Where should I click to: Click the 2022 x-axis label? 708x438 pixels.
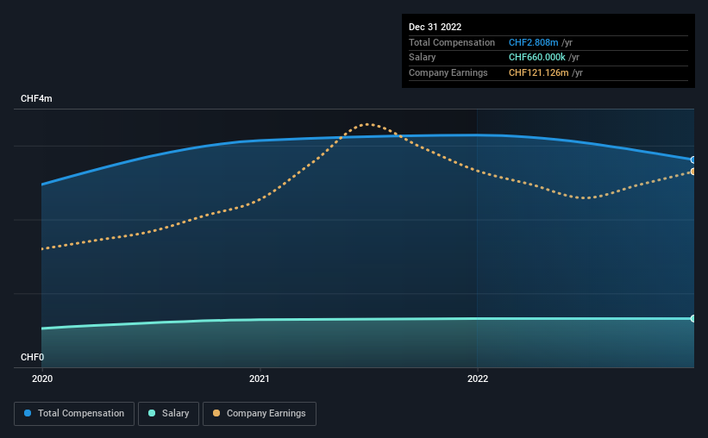point(478,379)
